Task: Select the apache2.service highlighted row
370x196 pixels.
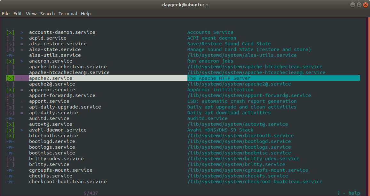Action: [x=51, y=78]
